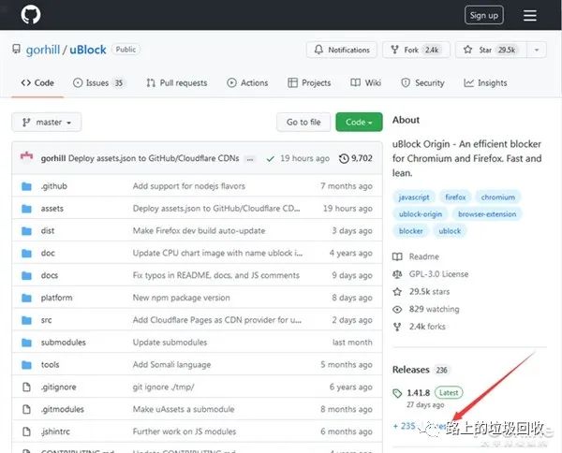Select the ublock-origin topic tag

click(421, 214)
